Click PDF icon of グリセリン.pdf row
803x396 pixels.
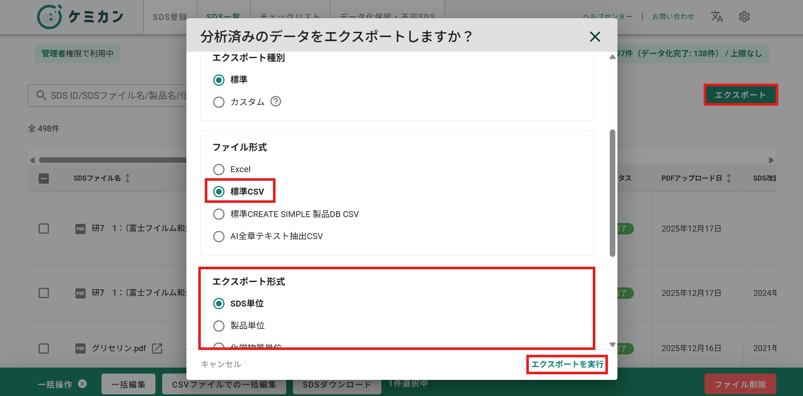click(80, 349)
